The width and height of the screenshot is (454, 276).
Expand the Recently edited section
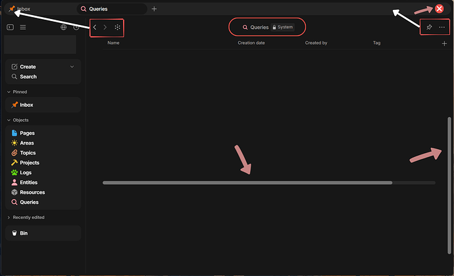[x=9, y=218]
